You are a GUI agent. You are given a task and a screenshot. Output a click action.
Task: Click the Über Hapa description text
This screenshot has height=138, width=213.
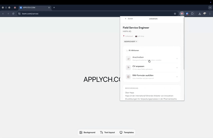(x=129, y=93)
